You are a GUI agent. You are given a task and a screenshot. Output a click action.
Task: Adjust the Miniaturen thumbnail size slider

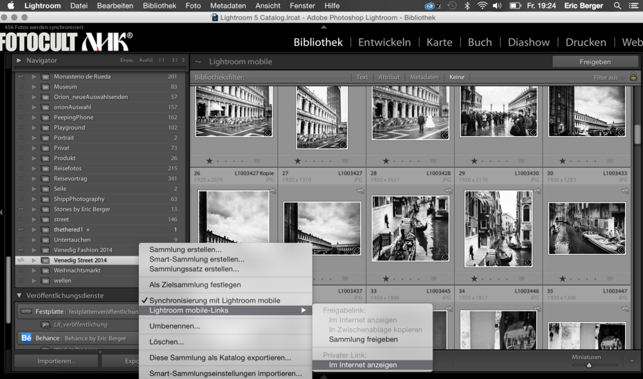[x=589, y=365]
